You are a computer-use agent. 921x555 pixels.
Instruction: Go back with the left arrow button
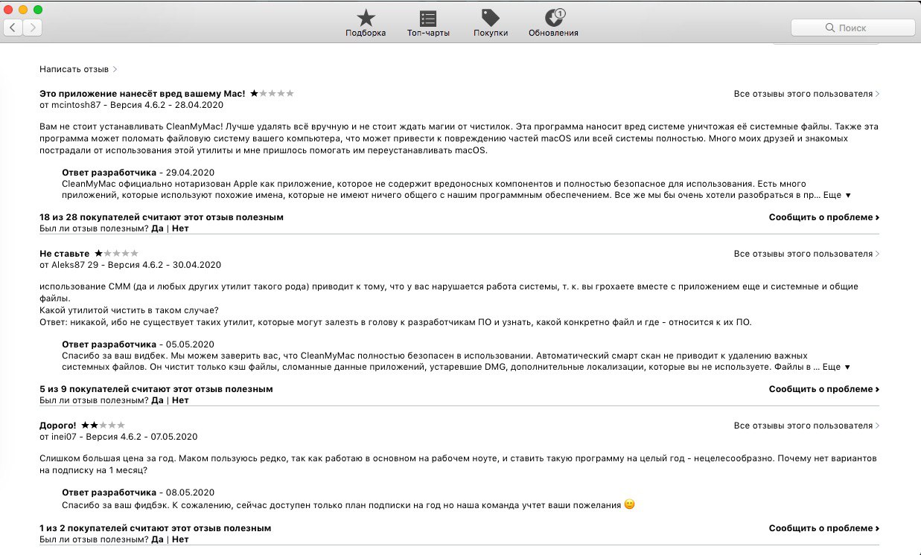point(14,28)
